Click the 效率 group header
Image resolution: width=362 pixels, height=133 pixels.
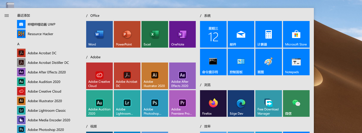pos(207,126)
